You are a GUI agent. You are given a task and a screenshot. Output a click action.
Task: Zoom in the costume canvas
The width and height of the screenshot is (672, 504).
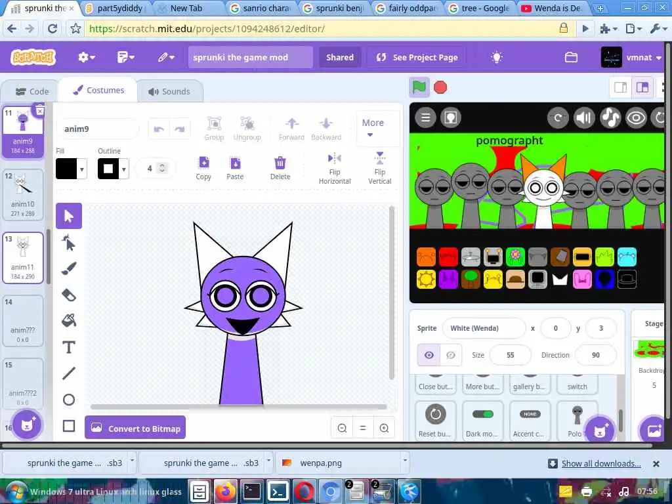point(384,428)
